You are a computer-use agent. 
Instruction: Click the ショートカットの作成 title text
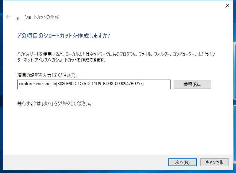[x=41, y=17]
